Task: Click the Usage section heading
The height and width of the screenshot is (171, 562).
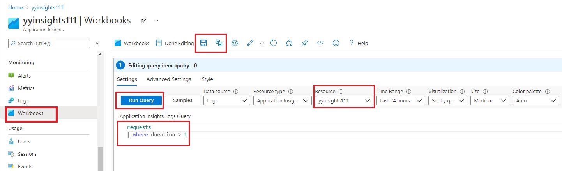Action: (15, 128)
